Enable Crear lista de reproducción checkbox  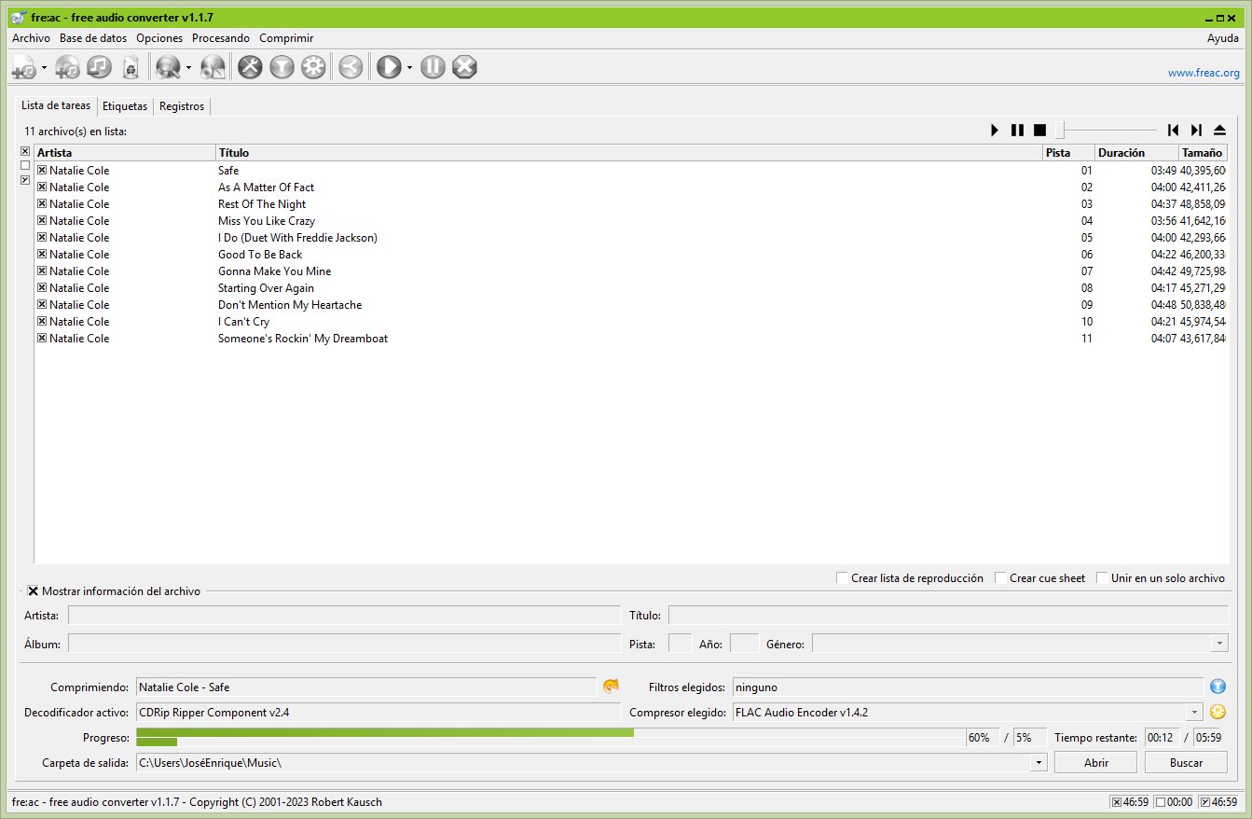pyautogui.click(x=843, y=578)
